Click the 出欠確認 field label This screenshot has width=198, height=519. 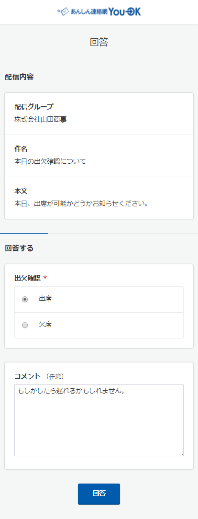click(x=27, y=278)
